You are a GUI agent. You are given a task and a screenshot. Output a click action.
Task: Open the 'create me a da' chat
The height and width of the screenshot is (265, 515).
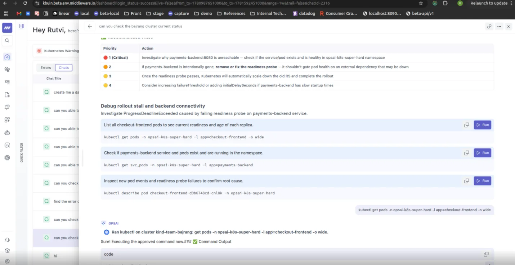click(x=56, y=93)
